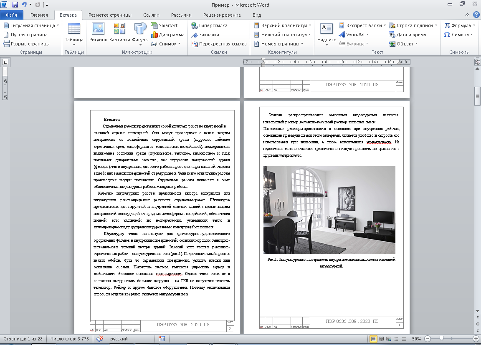This screenshot has width=481, height=345.
Task: Open Word Help with the question mark icon
Action: 476,15
